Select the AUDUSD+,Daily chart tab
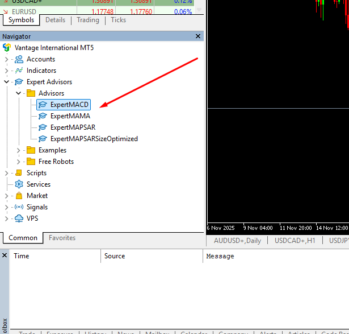349x334 pixels. click(237, 241)
